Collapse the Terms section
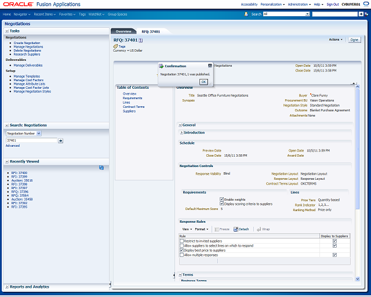This screenshot has height=297, width=371. (x=180, y=275)
